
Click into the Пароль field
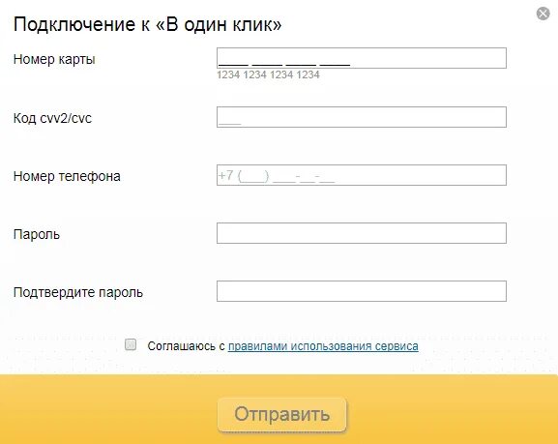pos(362,233)
